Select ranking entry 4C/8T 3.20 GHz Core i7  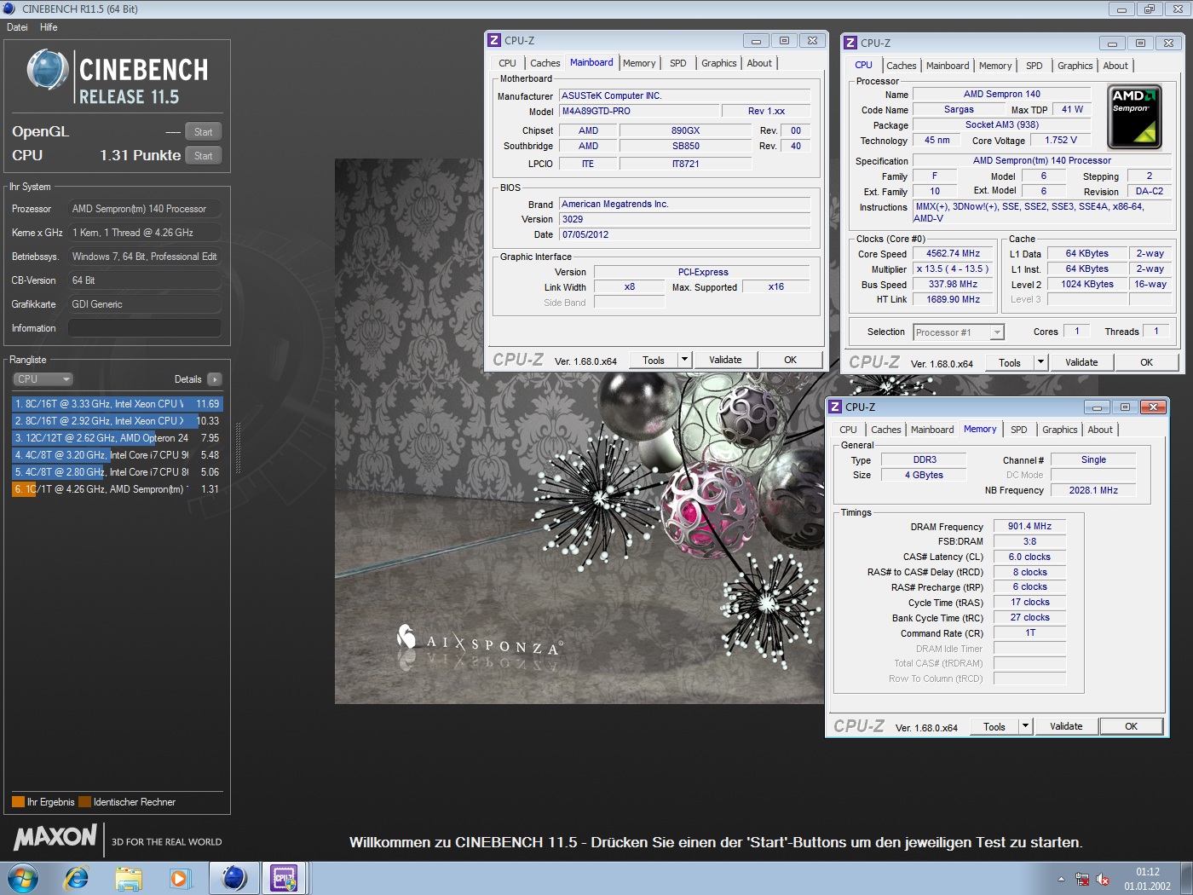coord(118,455)
